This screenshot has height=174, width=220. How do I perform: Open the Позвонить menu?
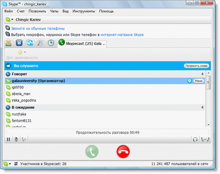(37, 11)
